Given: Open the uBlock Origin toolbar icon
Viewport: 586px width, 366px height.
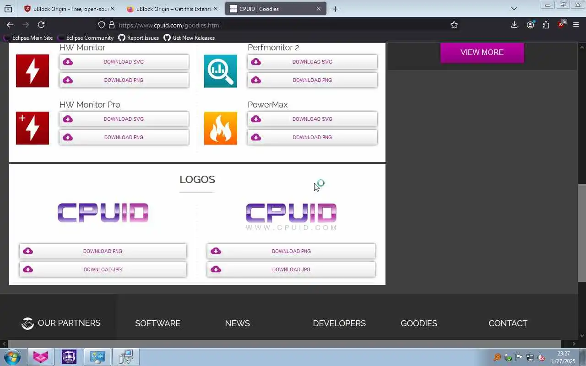Looking at the screenshot, I should (561, 25).
